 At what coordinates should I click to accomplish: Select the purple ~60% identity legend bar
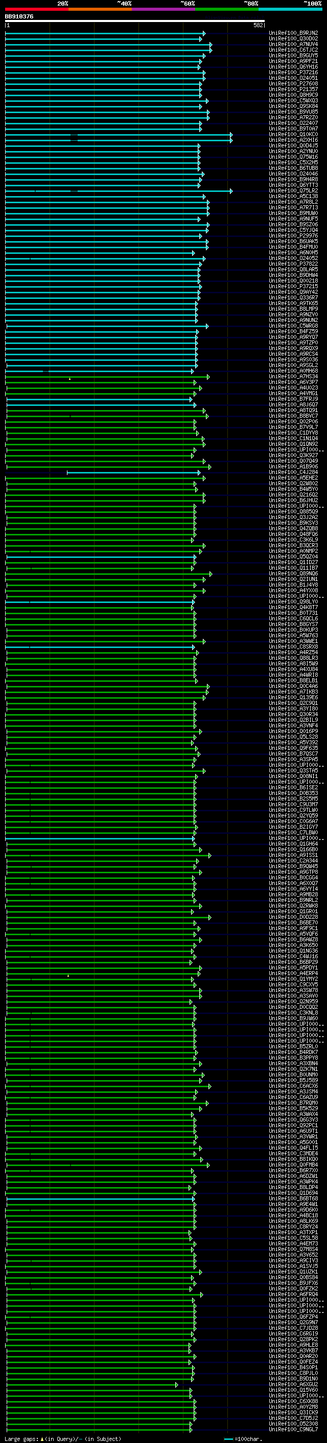(164, 10)
